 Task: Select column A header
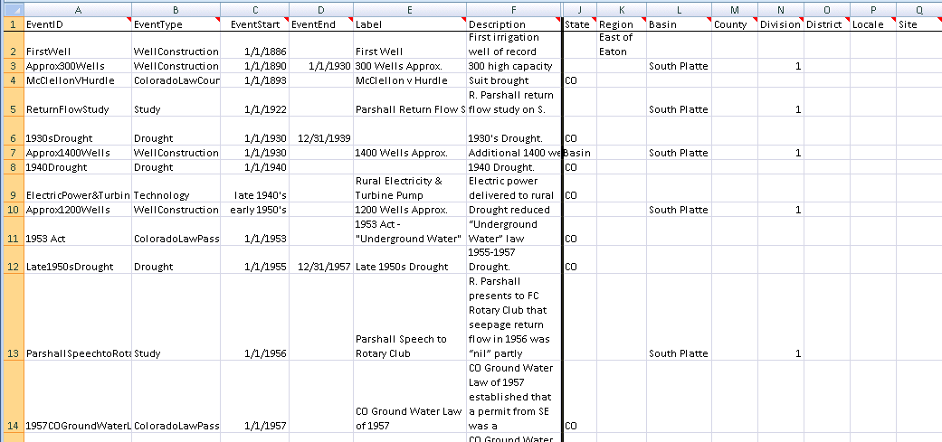(78, 9)
